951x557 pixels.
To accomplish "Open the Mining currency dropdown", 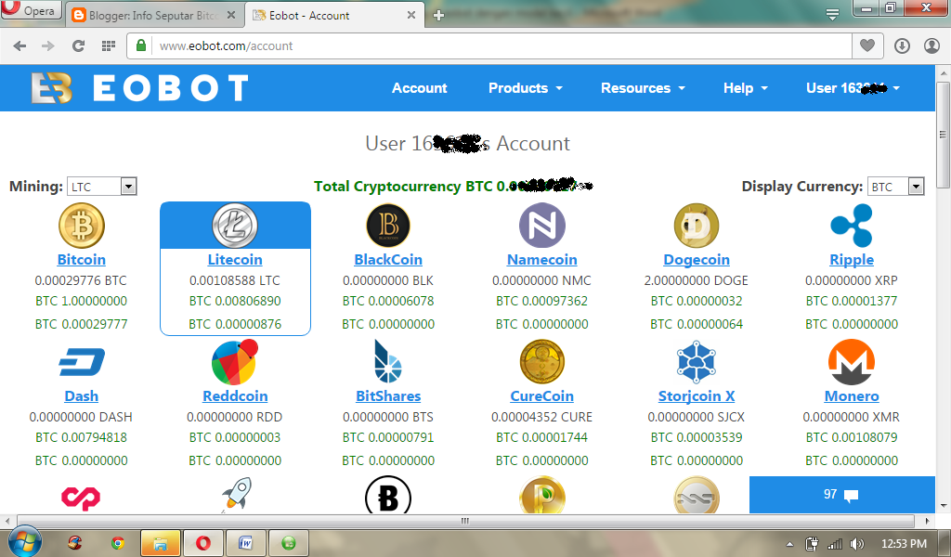I will pyautogui.click(x=102, y=187).
